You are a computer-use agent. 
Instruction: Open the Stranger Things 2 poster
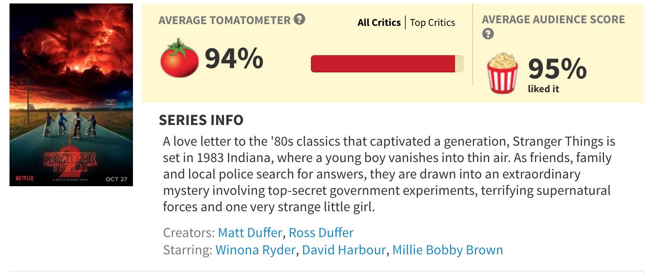coord(71,95)
